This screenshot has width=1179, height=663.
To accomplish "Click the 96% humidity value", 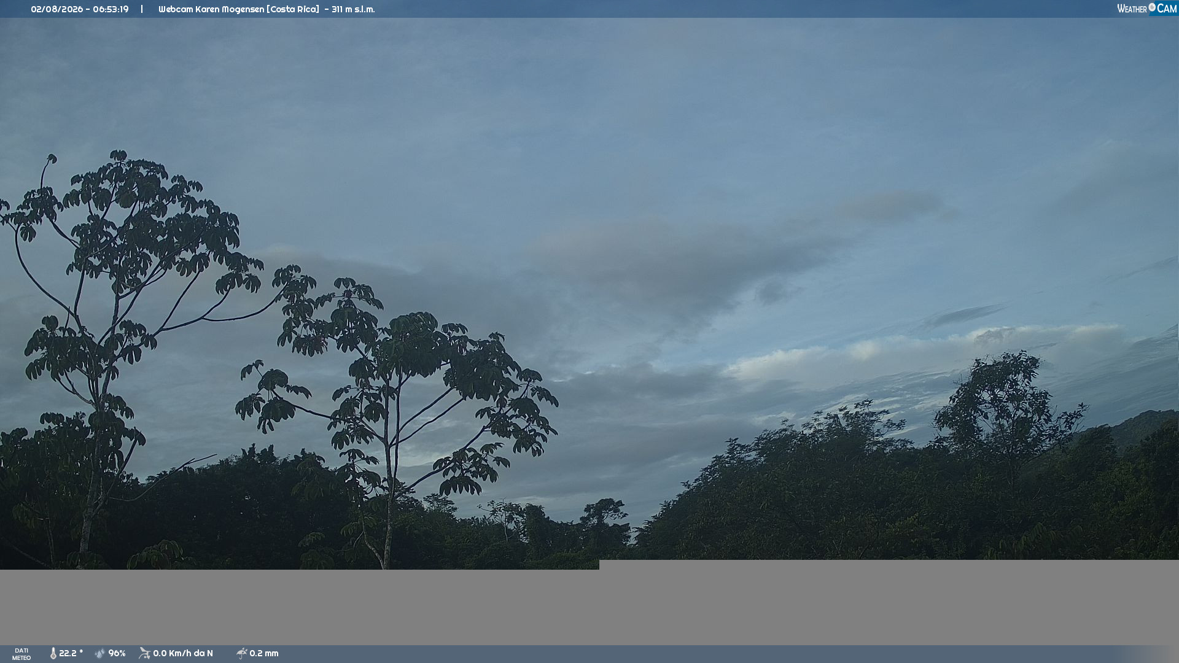I will (x=117, y=654).
